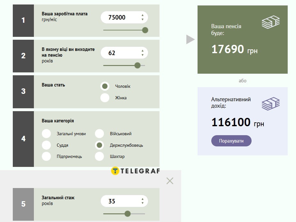The image size is (296, 222).
Task: Select the Чоловік radio option
Action: click(x=105, y=86)
